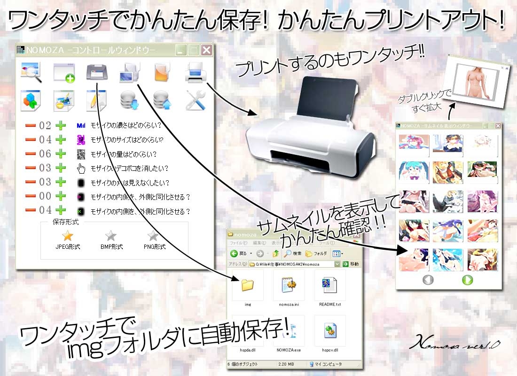
Task: Click the hand cursor デコボコ icon
Action: click(81, 168)
